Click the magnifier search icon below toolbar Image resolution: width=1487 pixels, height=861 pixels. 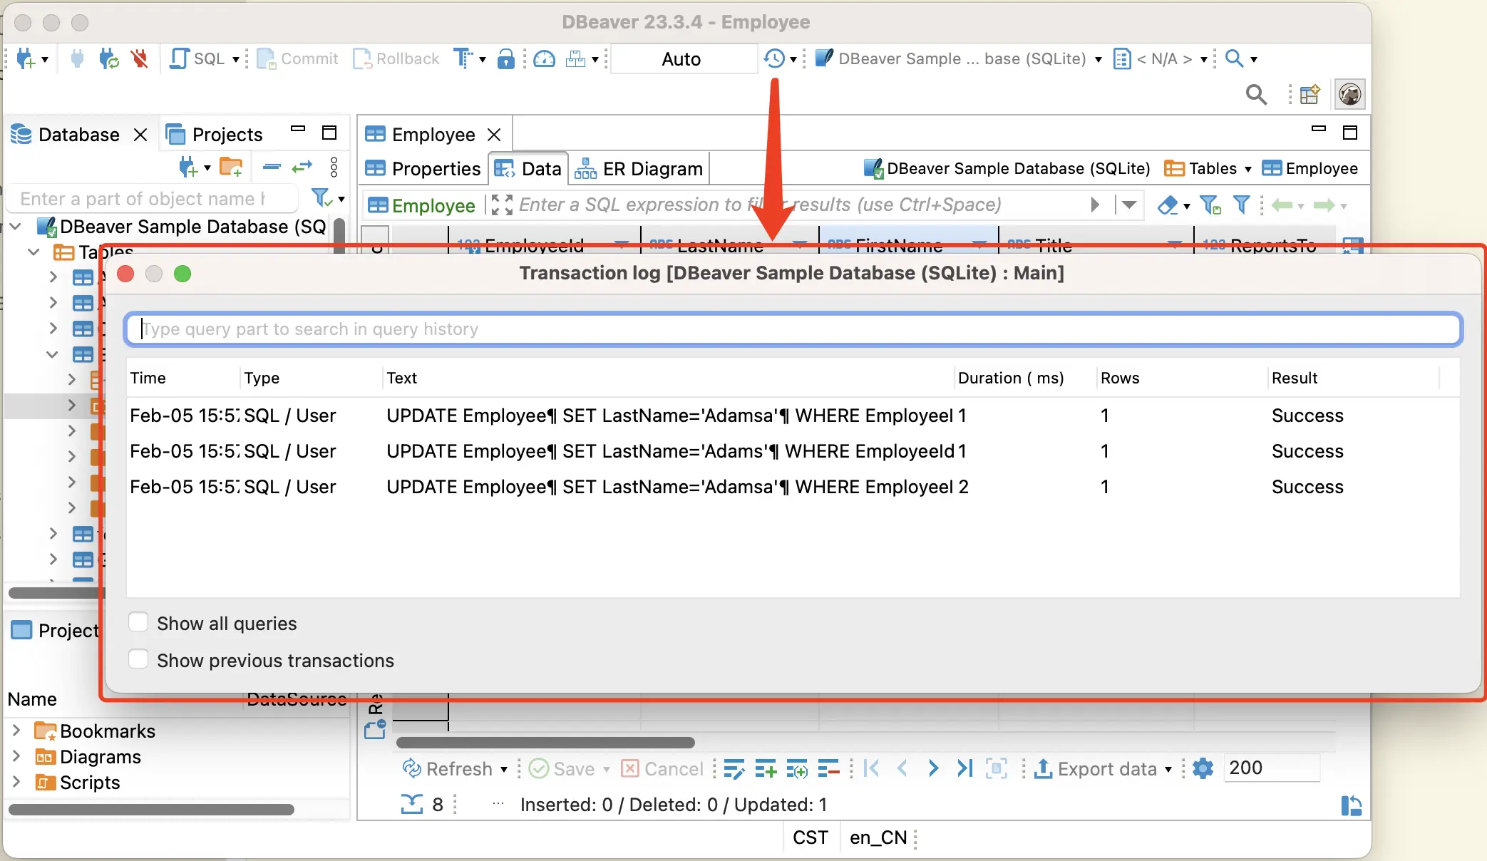1256,95
